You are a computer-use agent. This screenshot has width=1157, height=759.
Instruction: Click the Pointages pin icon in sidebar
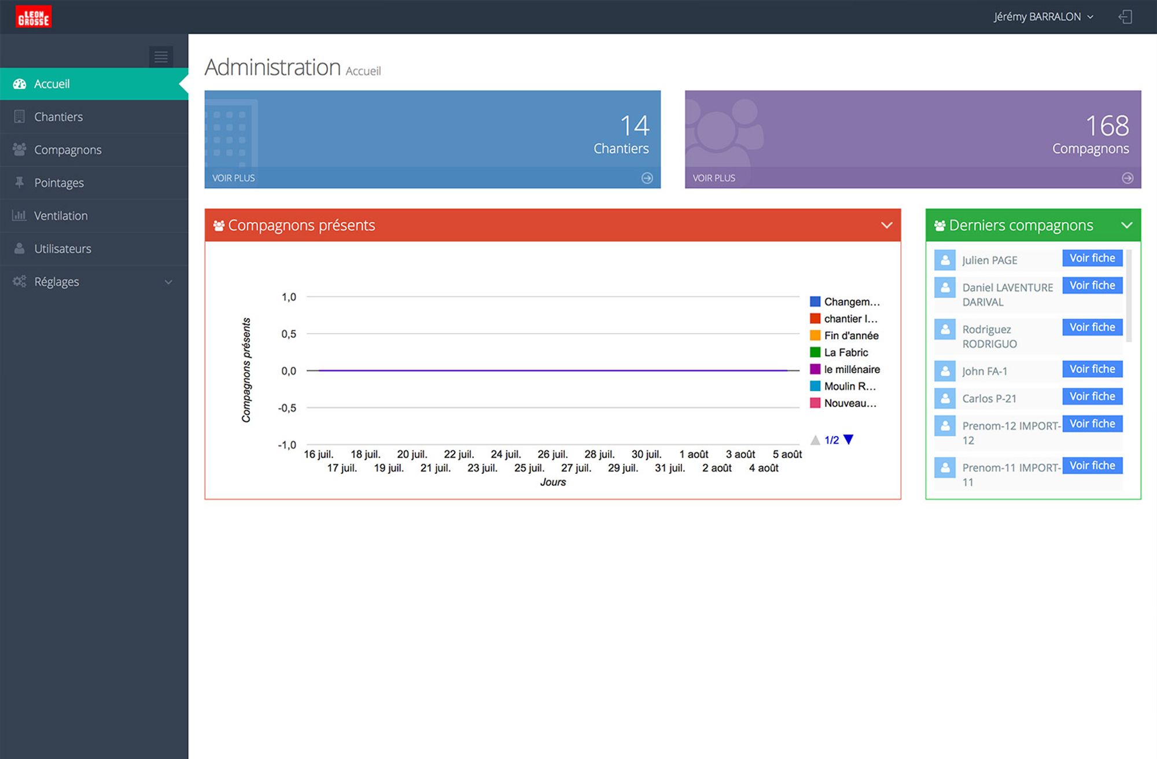[20, 183]
